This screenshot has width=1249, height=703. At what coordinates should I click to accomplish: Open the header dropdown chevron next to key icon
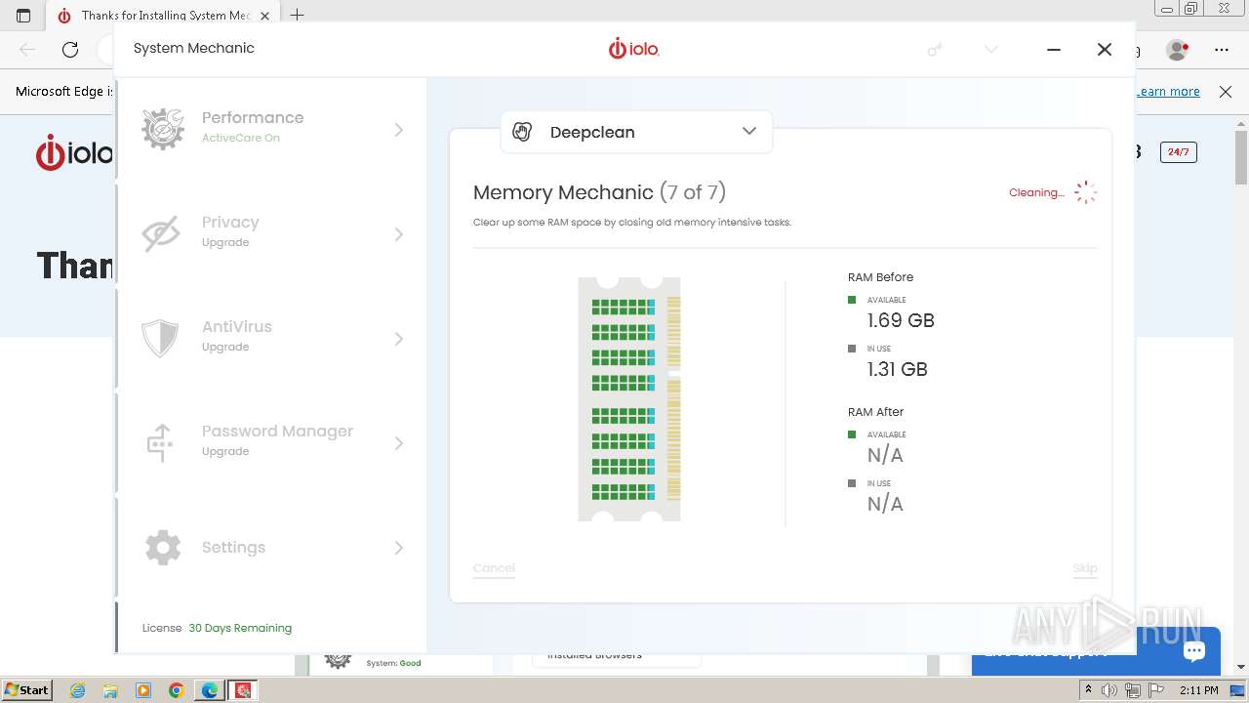pos(991,49)
